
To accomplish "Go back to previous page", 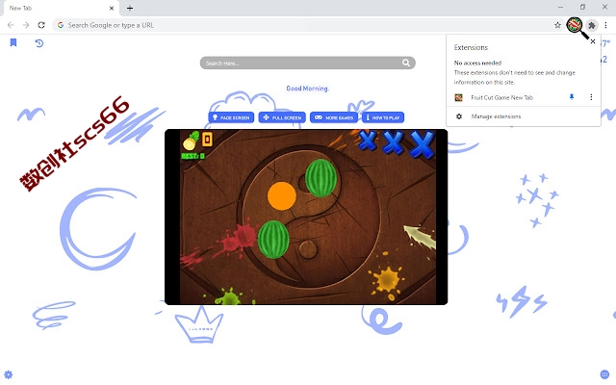I will point(11,25).
